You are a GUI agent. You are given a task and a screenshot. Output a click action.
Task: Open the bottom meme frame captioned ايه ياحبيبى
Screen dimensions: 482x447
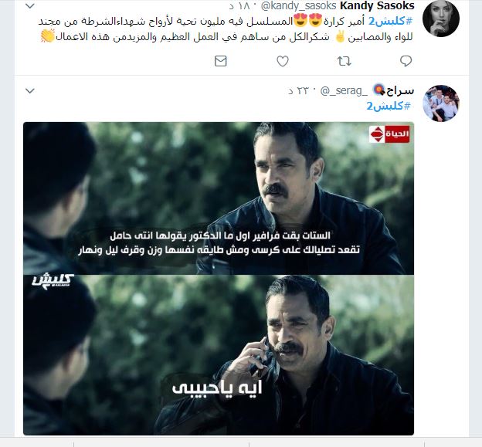[219, 355]
